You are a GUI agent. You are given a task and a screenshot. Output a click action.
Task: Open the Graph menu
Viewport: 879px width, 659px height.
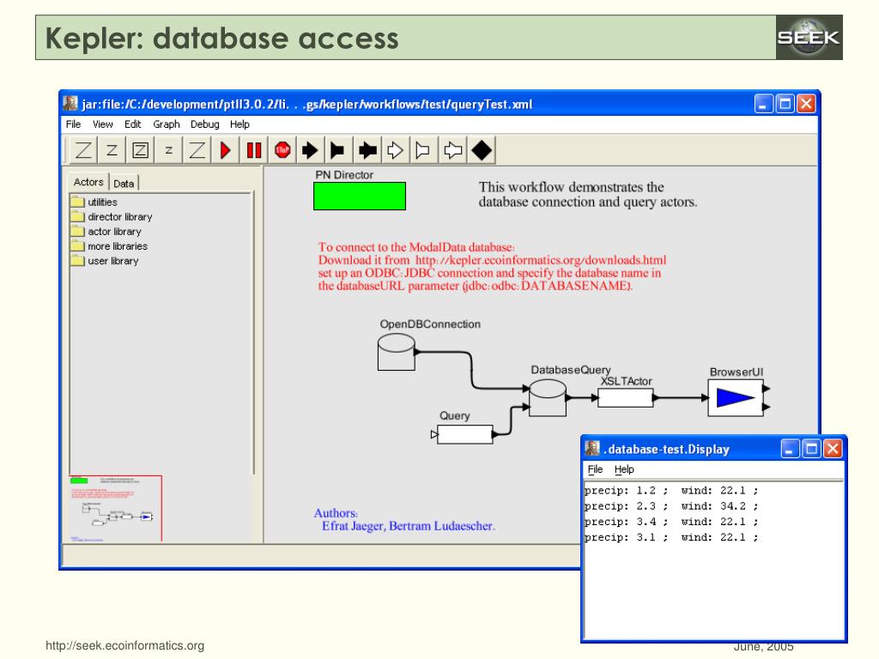coord(167,124)
